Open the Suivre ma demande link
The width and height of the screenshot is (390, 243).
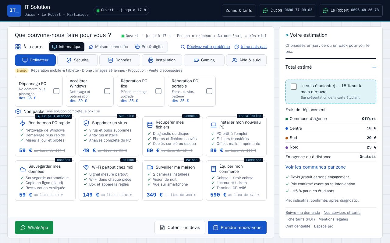(303, 213)
